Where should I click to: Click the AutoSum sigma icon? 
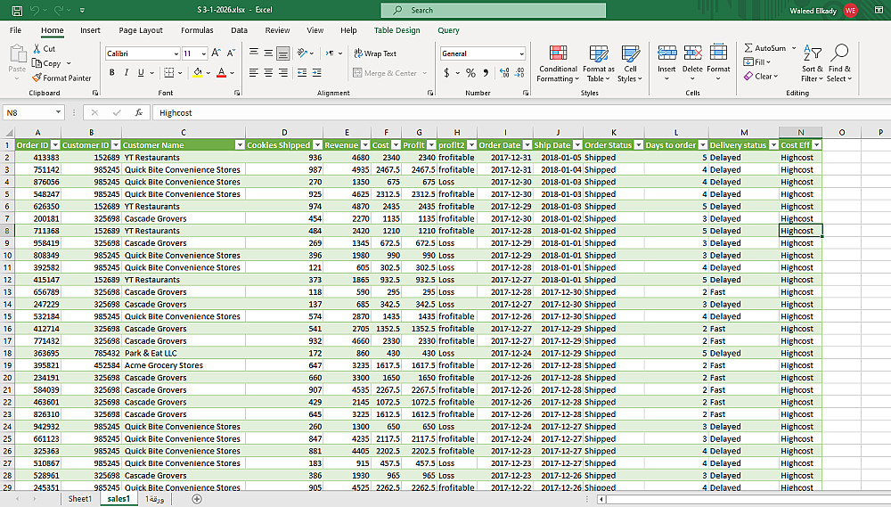(x=749, y=48)
